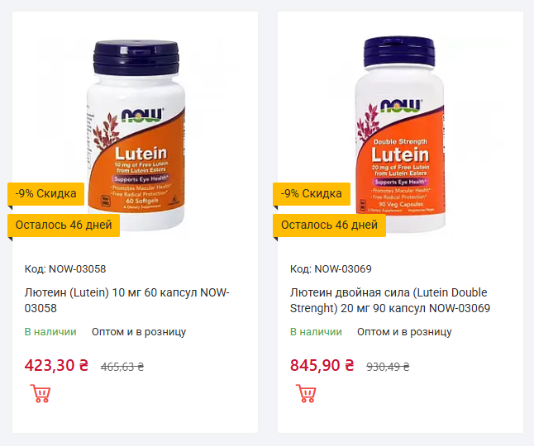Click the crossed-out price 930,49 ₴

pos(388,367)
